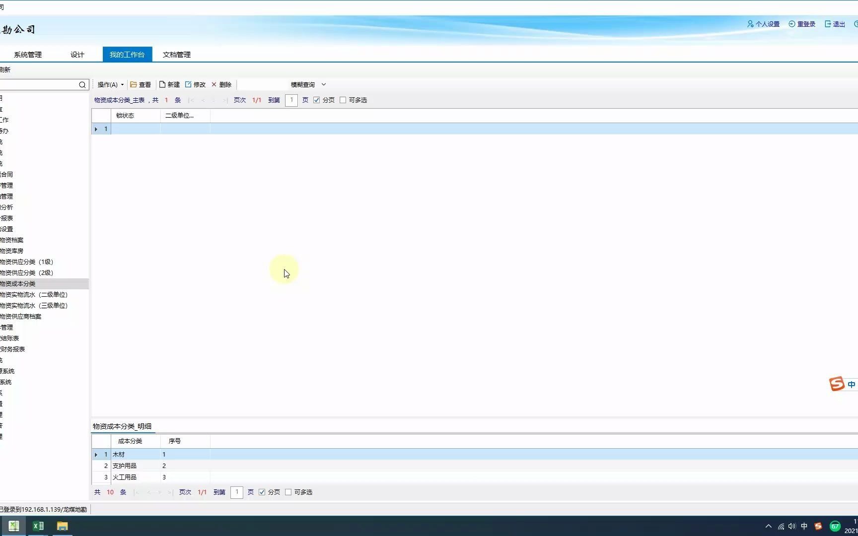Open the second Excel icon in taskbar
This screenshot has width=858, height=536.
(38, 526)
